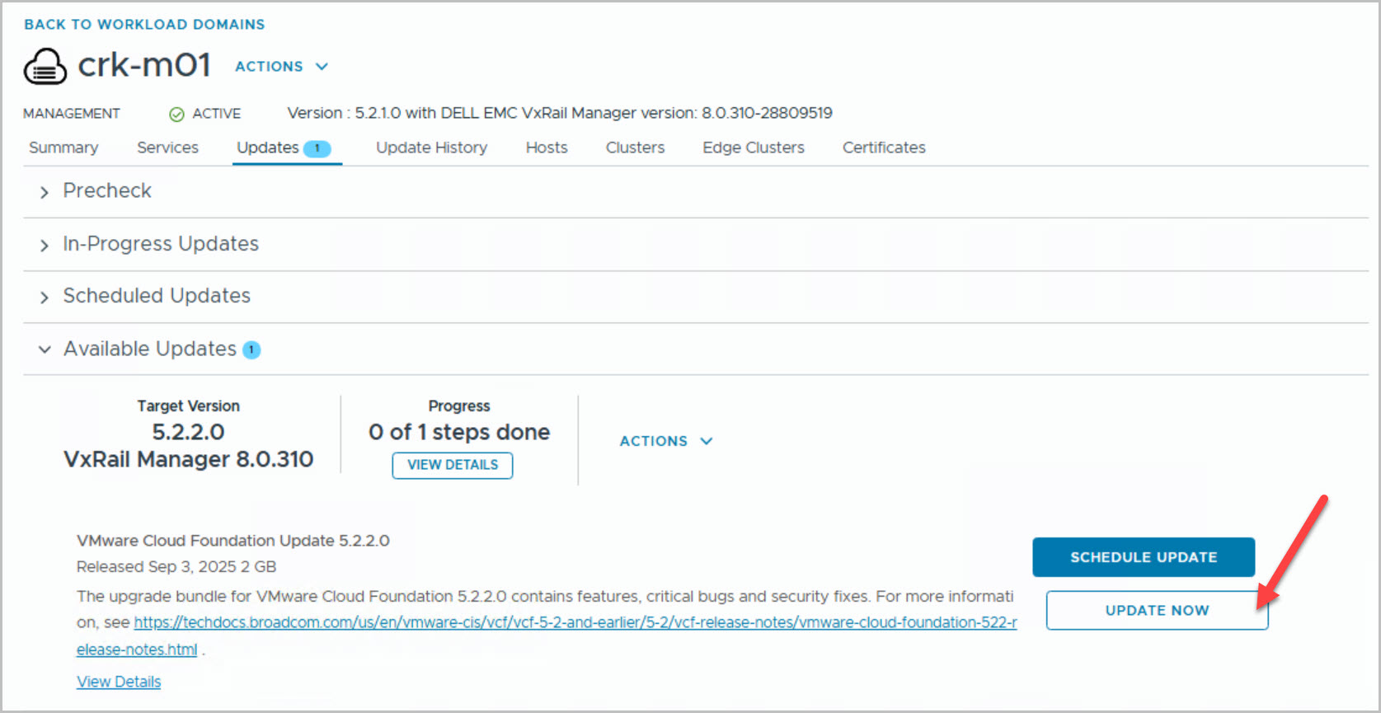Click the Target Version label
This screenshot has width=1381, height=713.
point(189,406)
